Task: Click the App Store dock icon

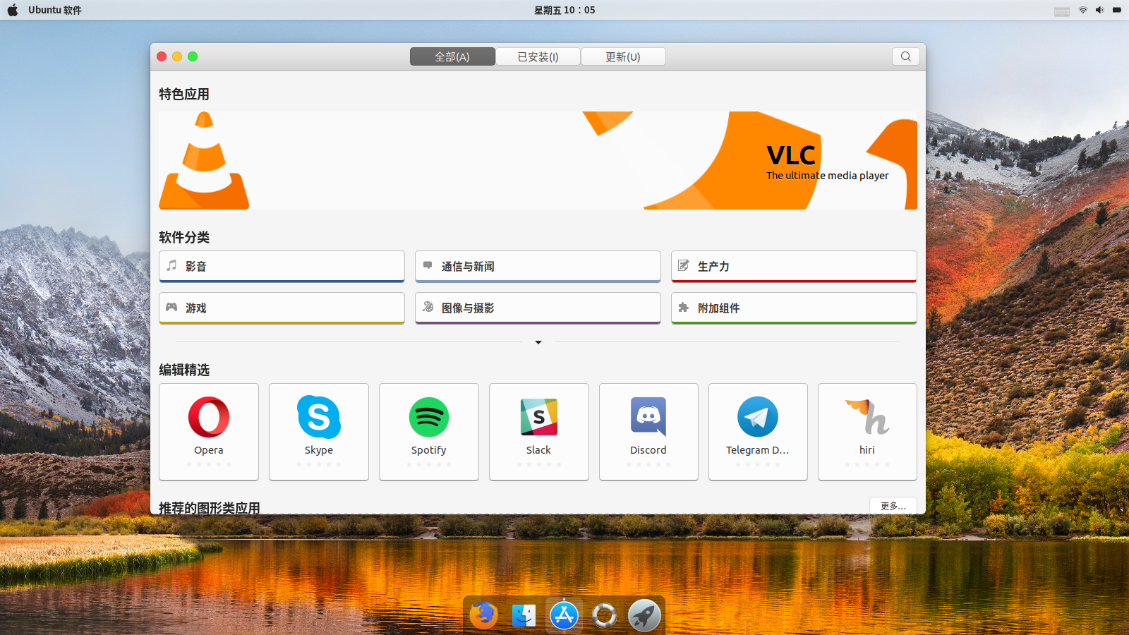Action: [564, 615]
